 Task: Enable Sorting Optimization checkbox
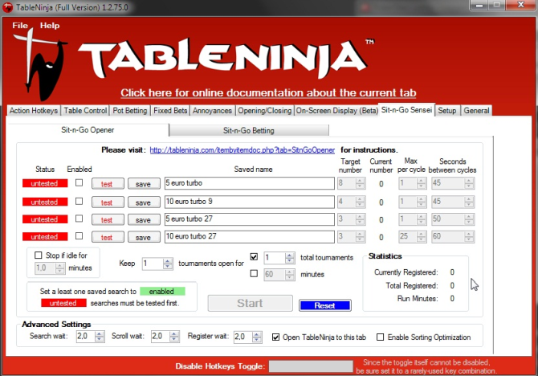[x=380, y=337]
